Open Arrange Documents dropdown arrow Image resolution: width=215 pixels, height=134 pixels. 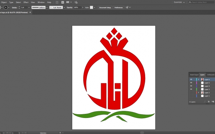[x=71, y=2]
